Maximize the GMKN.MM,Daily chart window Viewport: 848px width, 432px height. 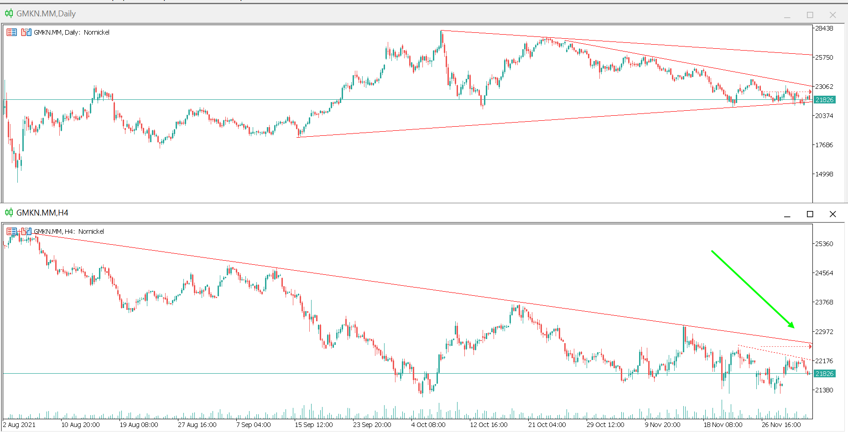pyautogui.click(x=810, y=15)
